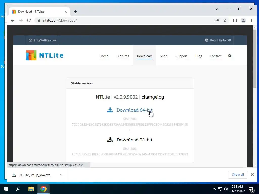Viewport: 259px width, 194px height.
Task: Bookmark this page with star icon
Action: point(225,20)
